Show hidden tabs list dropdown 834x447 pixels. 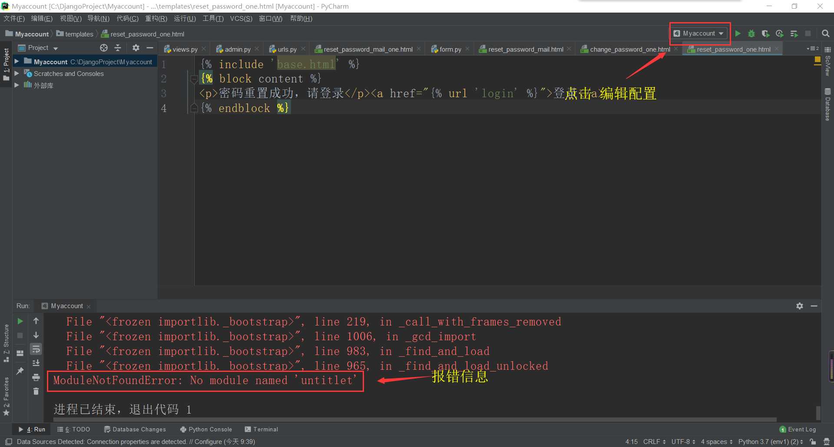pyautogui.click(x=813, y=49)
